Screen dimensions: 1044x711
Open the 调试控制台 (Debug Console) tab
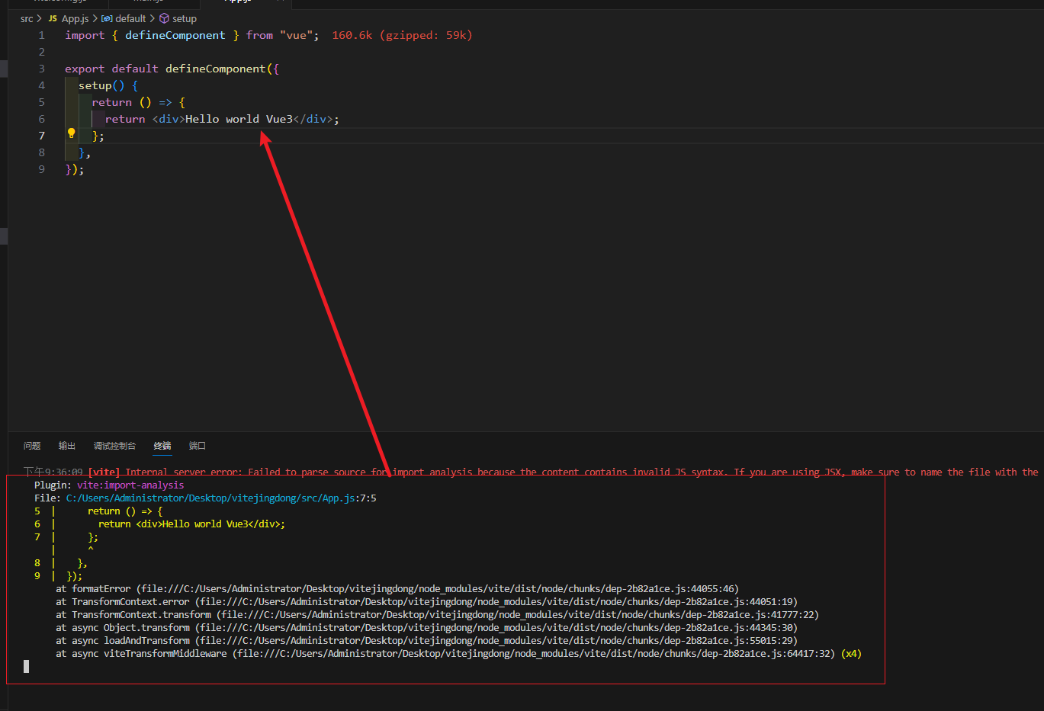pos(114,446)
